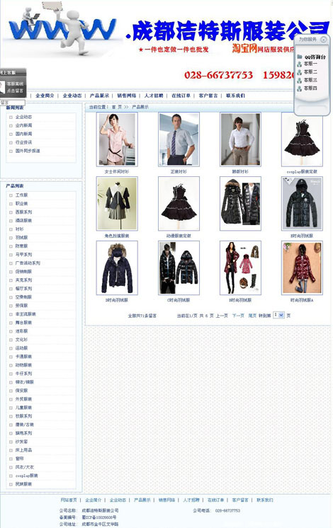Image resolution: width=333 pixels, height=528 pixels.
Task: Open 联系我们 in the top navigation
Action: [235, 96]
